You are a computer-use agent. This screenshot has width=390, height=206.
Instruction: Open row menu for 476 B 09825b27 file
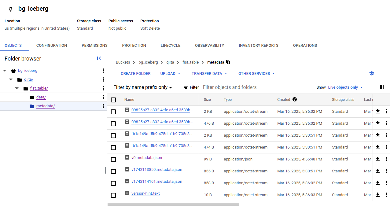point(387,123)
